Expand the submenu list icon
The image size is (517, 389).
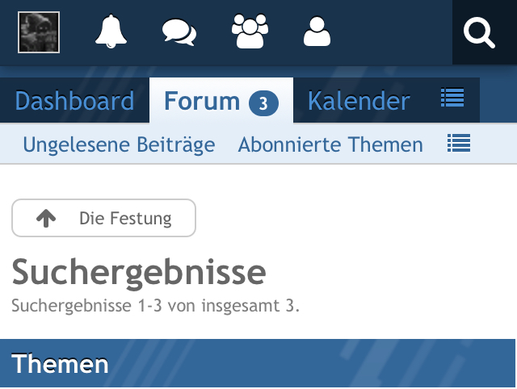pyautogui.click(x=459, y=144)
